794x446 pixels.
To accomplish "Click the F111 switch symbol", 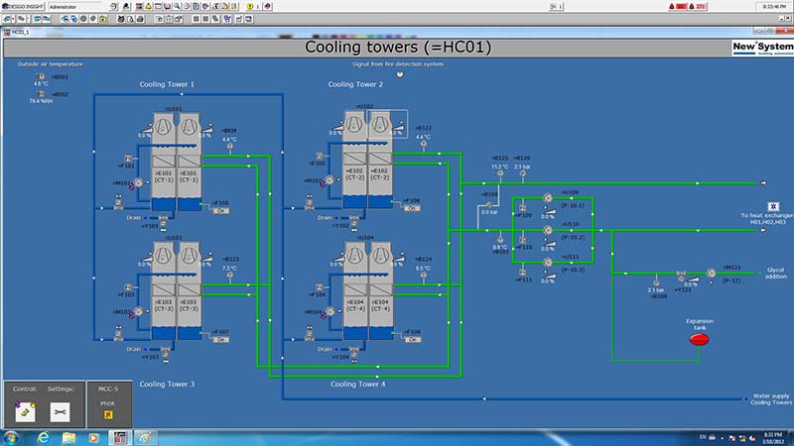I will coord(522,273).
